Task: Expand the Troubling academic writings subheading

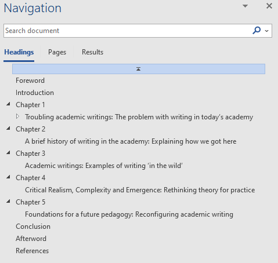Action: [17, 116]
